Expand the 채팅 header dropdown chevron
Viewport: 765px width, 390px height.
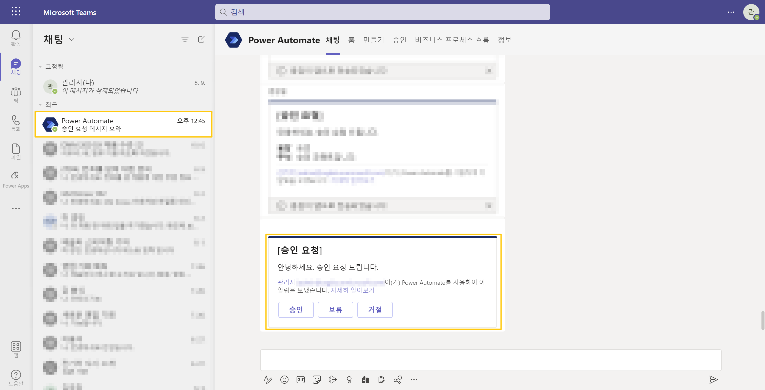(x=72, y=39)
